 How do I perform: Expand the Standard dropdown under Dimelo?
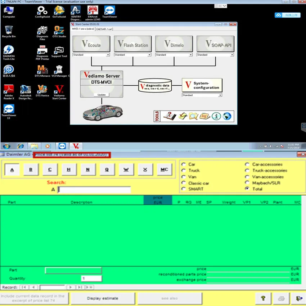[191, 55]
